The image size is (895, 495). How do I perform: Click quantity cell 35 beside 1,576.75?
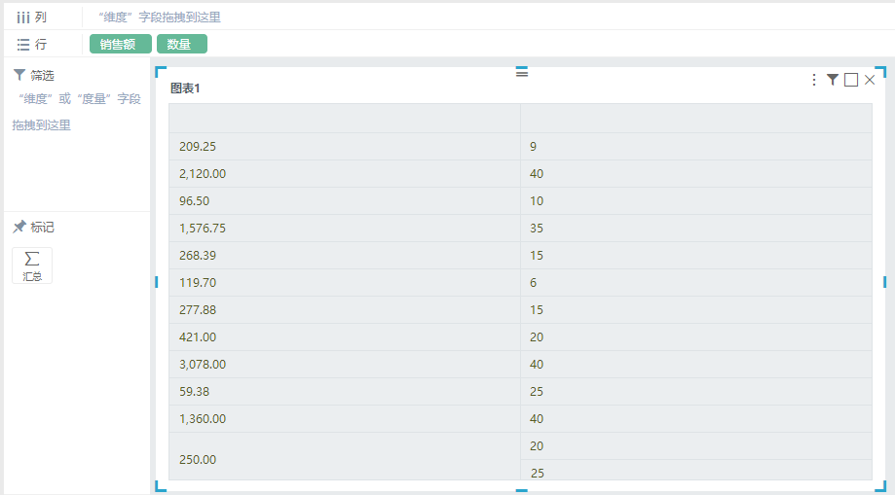click(696, 229)
